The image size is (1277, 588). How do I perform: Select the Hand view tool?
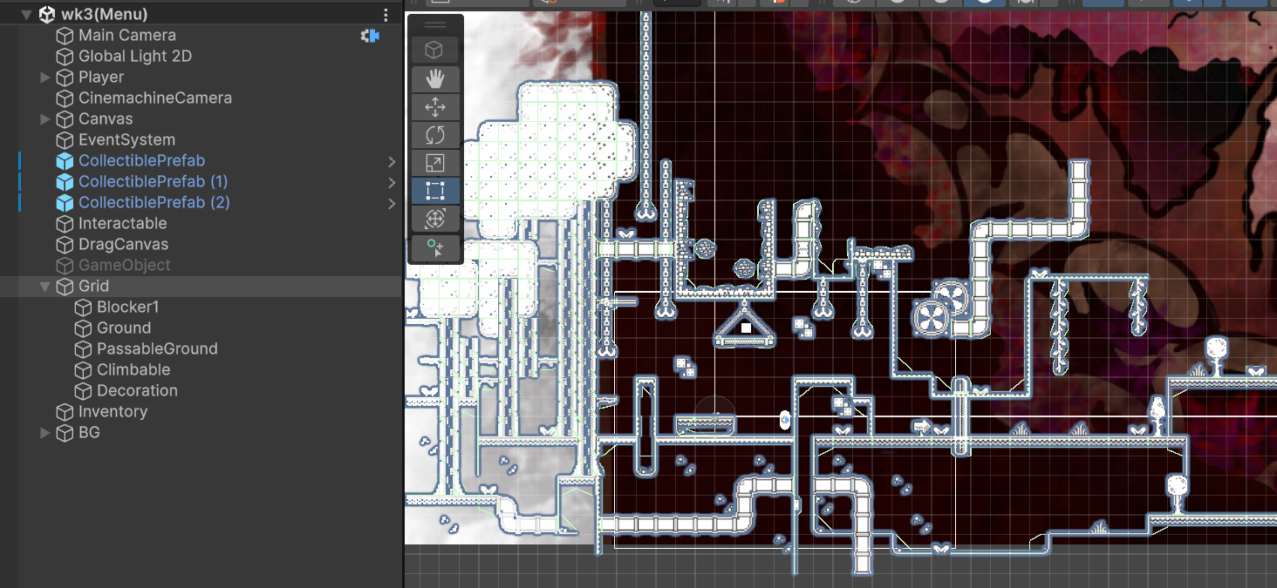tap(435, 79)
